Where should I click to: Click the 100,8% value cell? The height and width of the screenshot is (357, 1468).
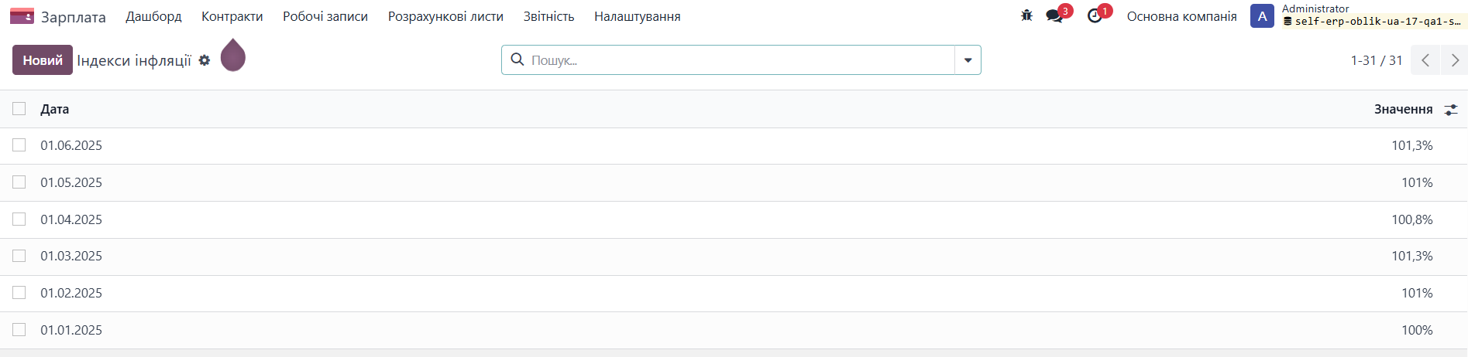1412,219
